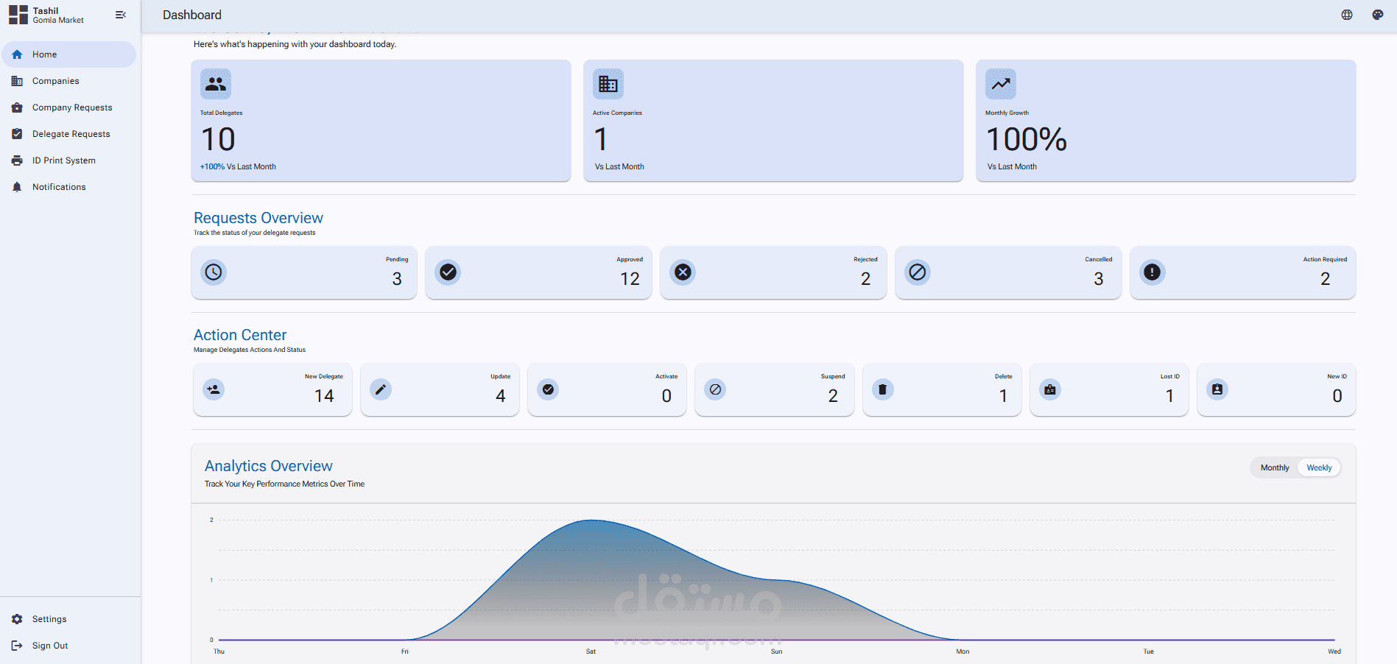Click the Action Center heading
The width and height of the screenshot is (1397, 664).
[x=240, y=335]
